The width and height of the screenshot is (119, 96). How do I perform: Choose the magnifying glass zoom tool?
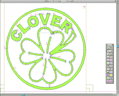click(108, 51)
